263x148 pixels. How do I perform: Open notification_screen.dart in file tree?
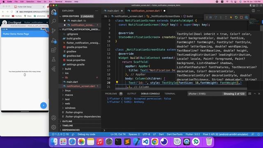81,86
